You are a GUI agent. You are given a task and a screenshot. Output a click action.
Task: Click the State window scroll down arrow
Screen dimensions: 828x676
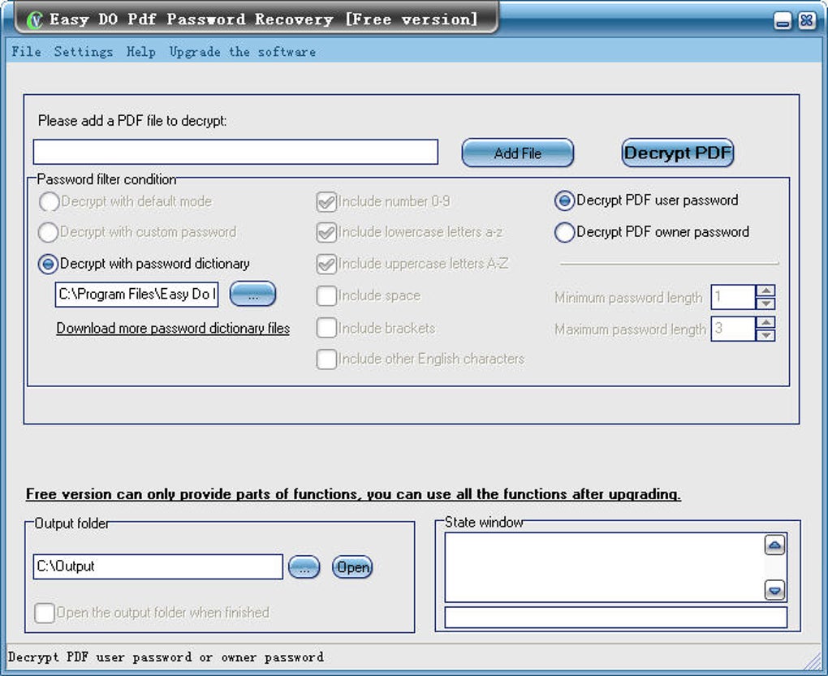tap(774, 591)
